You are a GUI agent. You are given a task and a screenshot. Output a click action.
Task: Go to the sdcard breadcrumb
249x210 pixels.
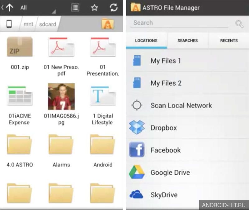click(x=48, y=24)
